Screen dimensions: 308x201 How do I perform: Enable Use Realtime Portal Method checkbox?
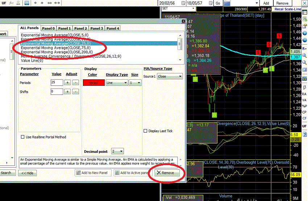coord(23,137)
